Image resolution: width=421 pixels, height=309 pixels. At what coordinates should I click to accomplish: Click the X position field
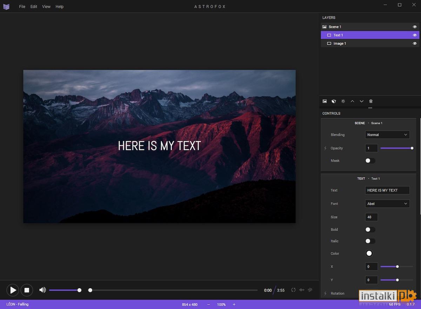click(372, 267)
